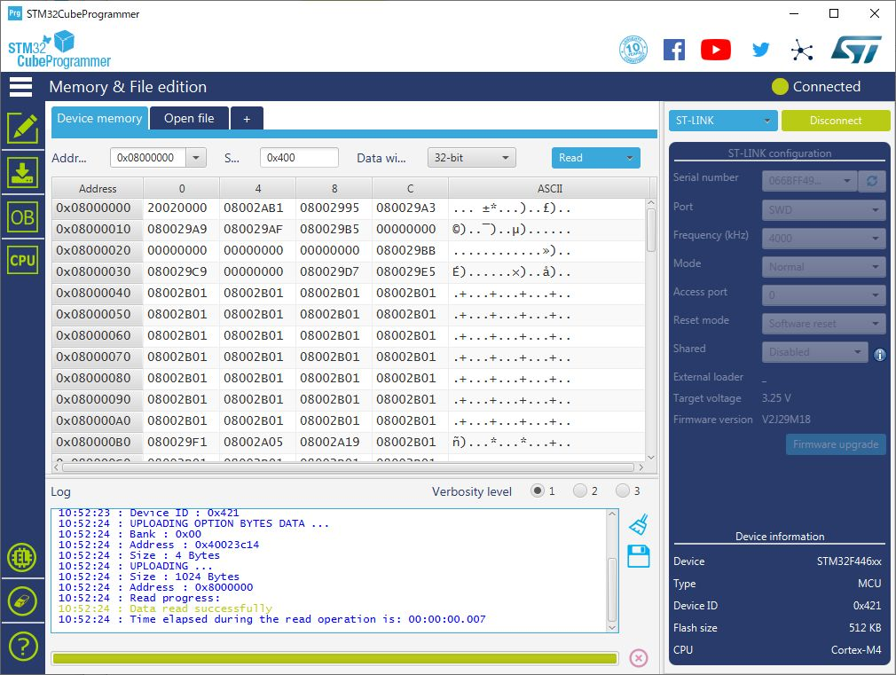
Task: Save the log with floppy icon
Action: tap(638, 557)
